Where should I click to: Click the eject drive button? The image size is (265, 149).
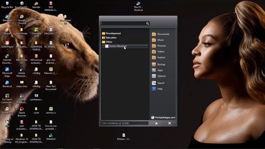(x=157, y=123)
